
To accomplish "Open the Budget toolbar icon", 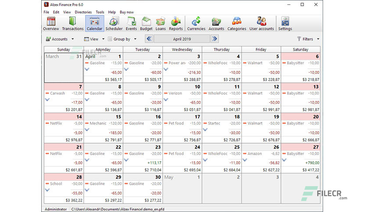I will click(x=146, y=24).
